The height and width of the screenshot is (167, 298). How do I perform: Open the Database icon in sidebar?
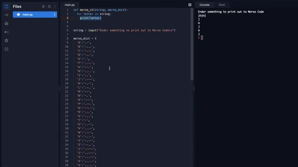[6, 49]
